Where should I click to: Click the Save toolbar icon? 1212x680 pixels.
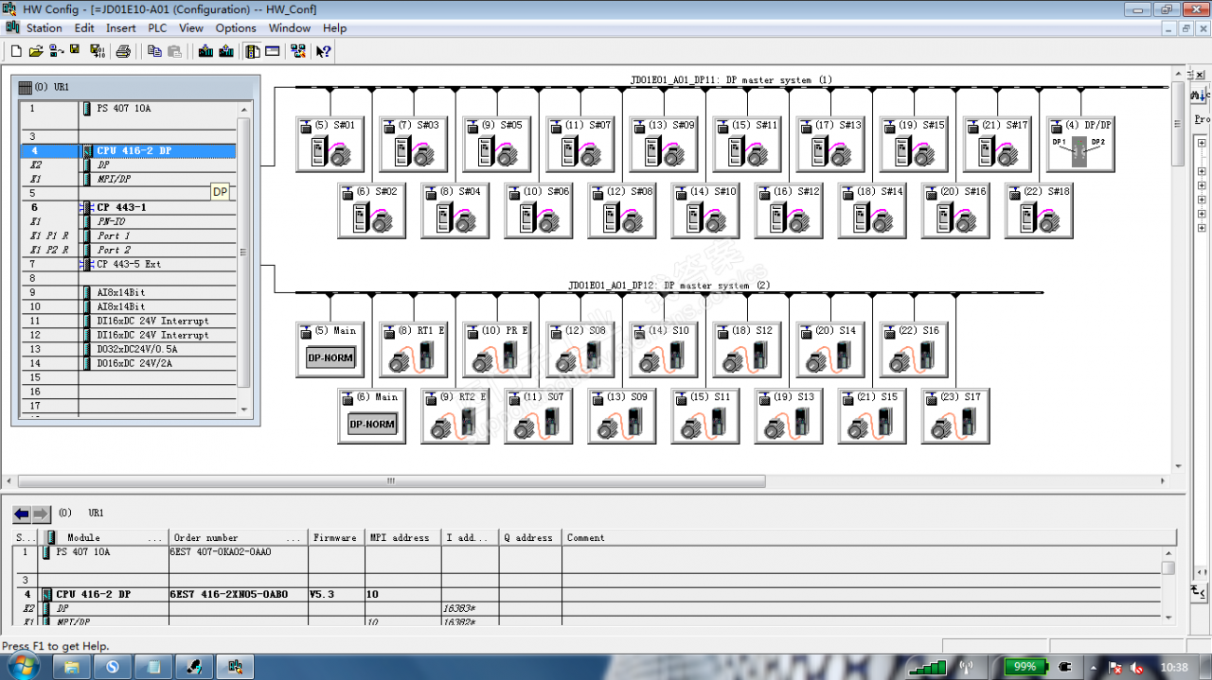75,51
